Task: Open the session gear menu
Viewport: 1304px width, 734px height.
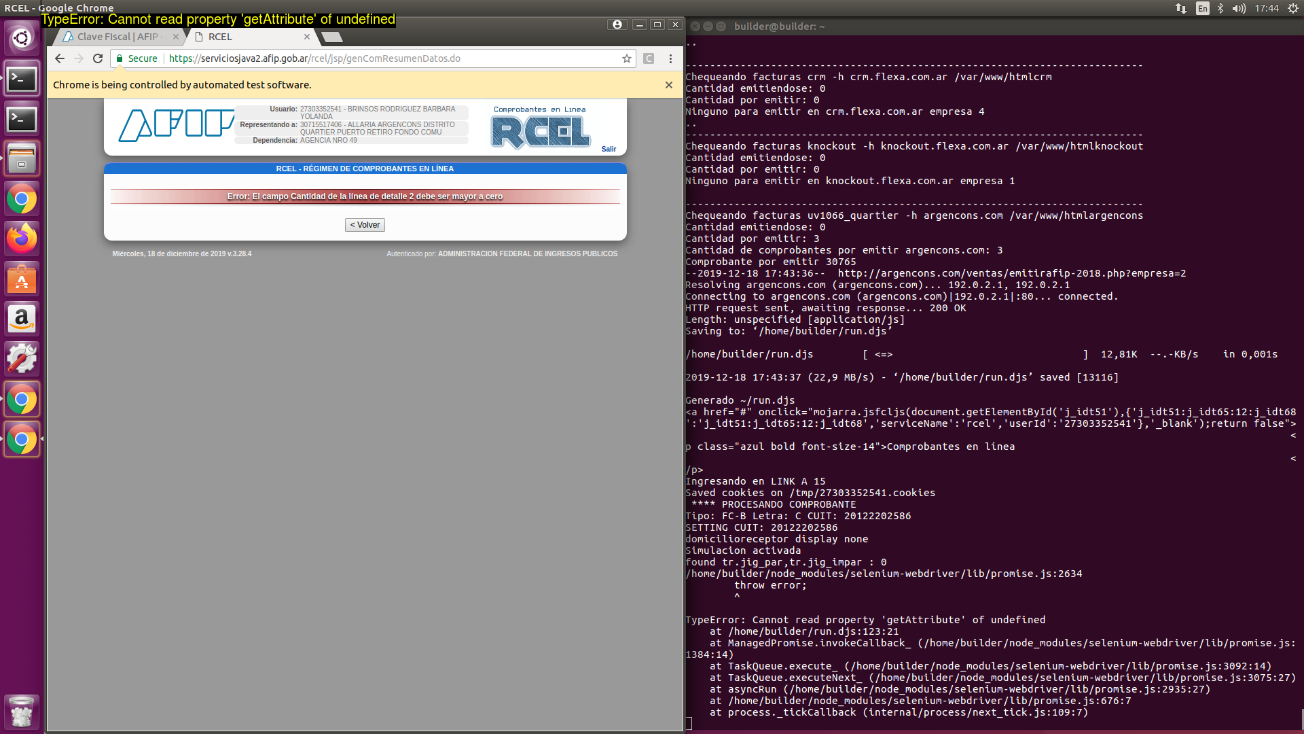Action: coord(1293,8)
